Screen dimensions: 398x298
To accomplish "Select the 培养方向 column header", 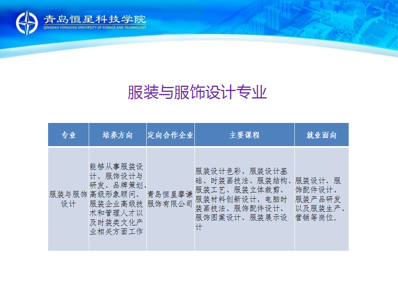I will [117, 135].
